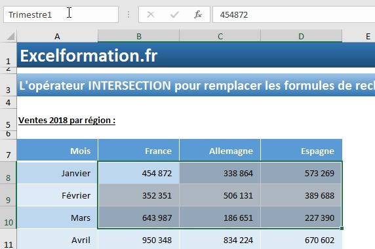Select column E header

359,36
